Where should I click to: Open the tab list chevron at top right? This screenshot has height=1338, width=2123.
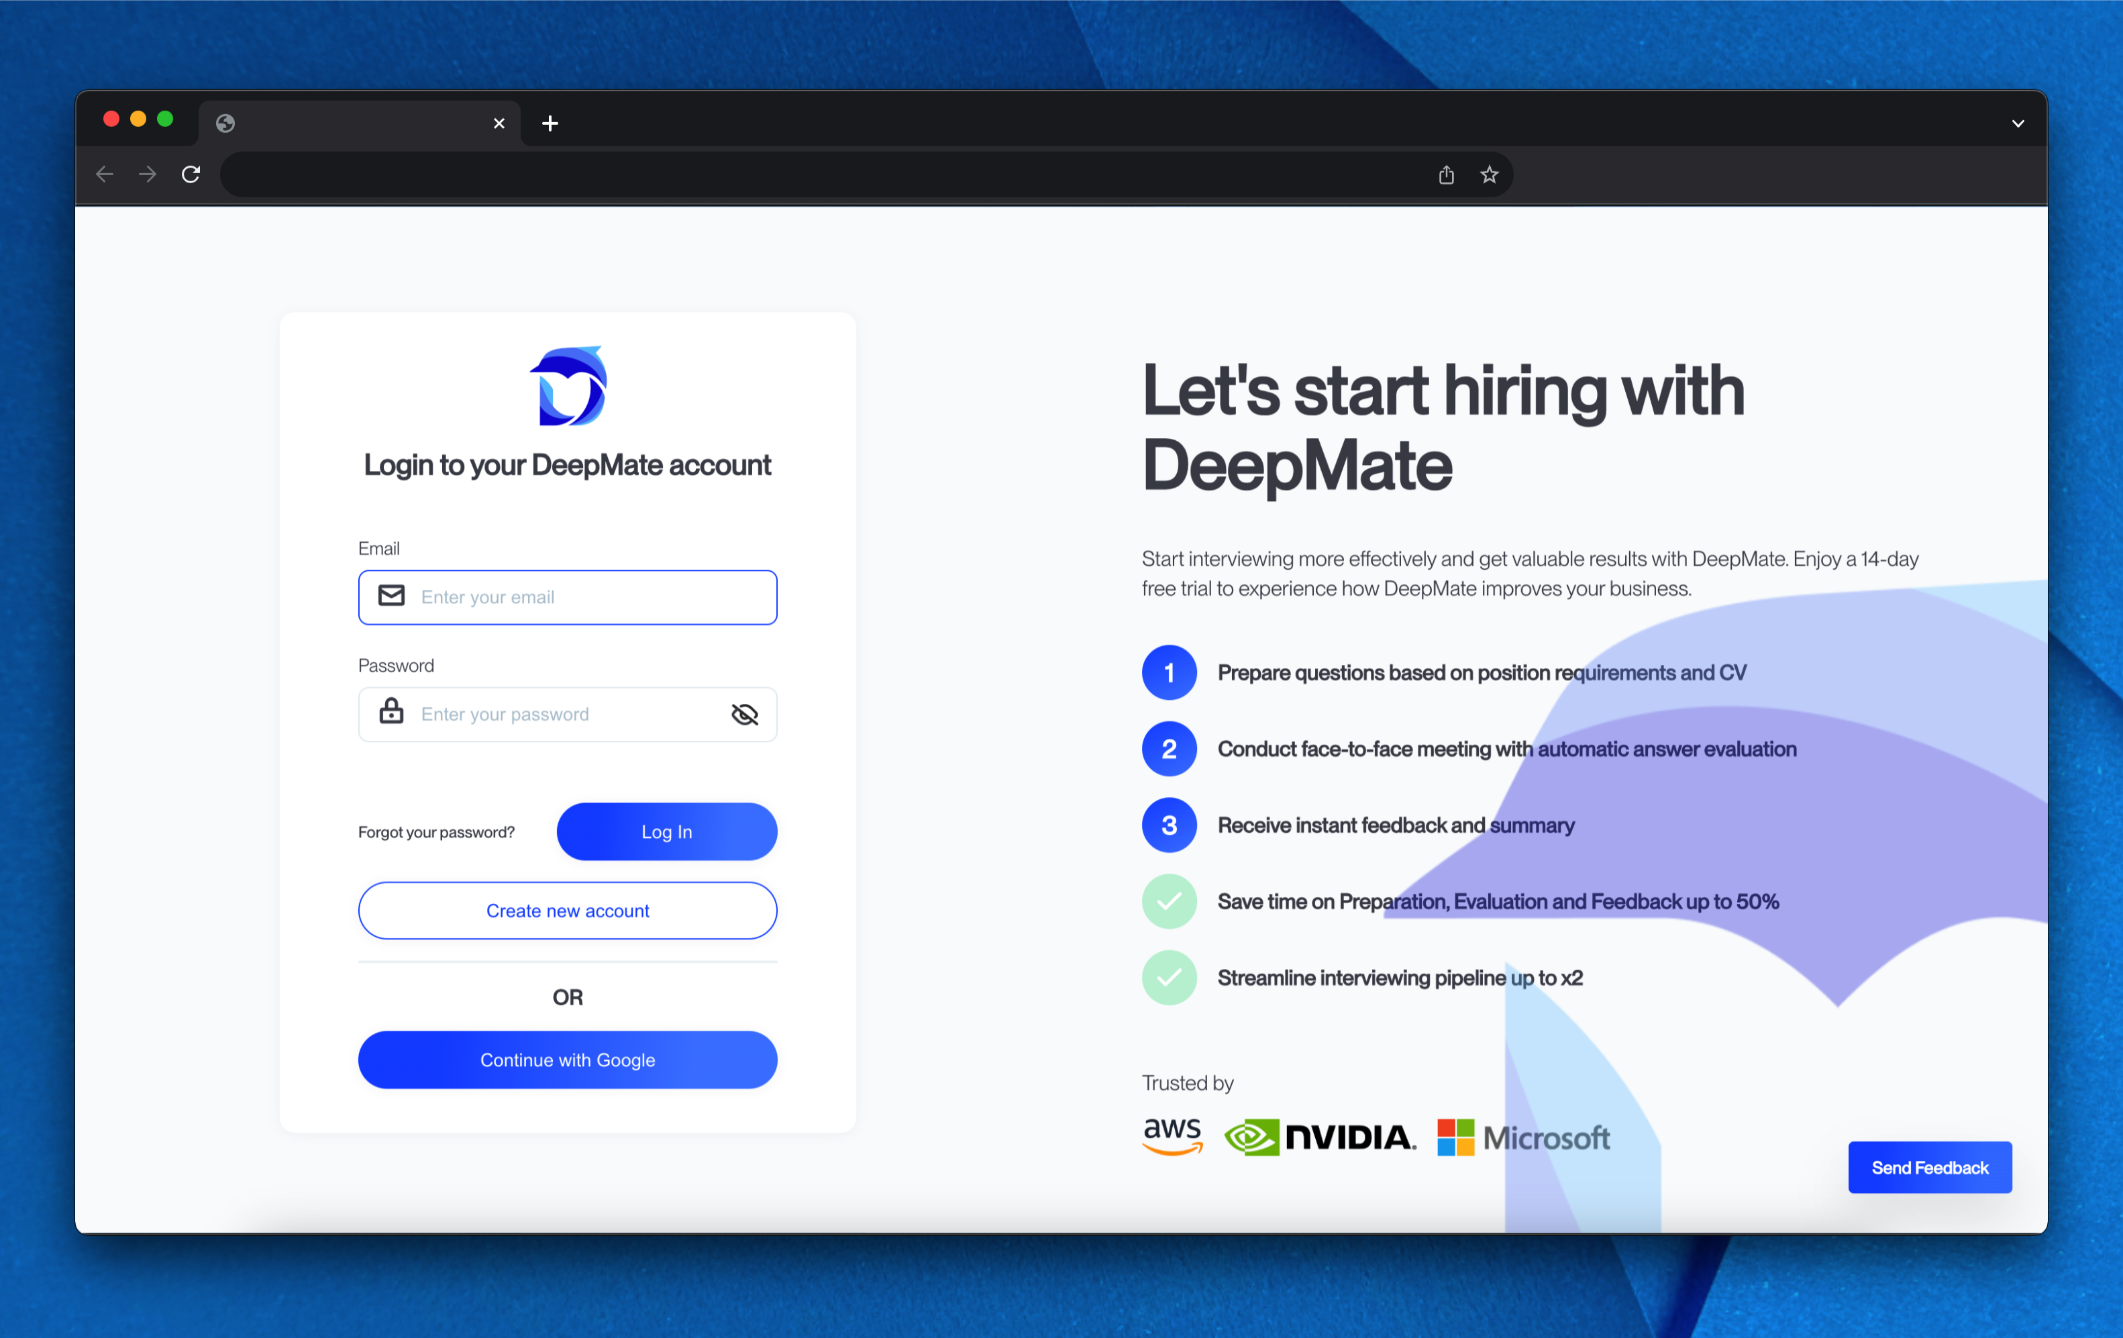[2018, 123]
